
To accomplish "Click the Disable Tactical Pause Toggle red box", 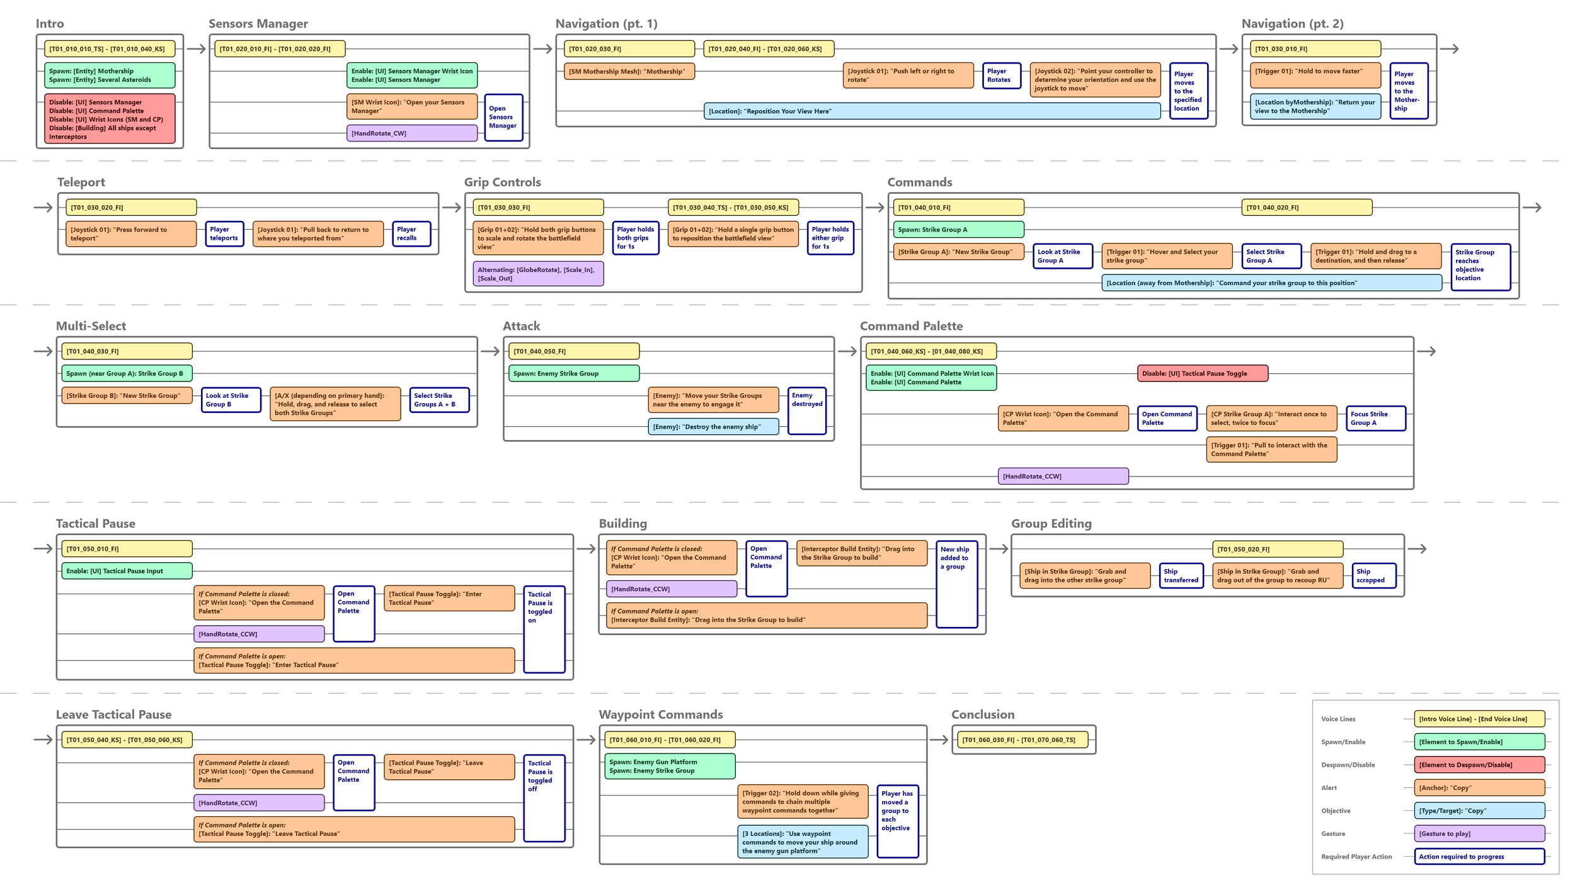I will pyautogui.click(x=1203, y=374).
